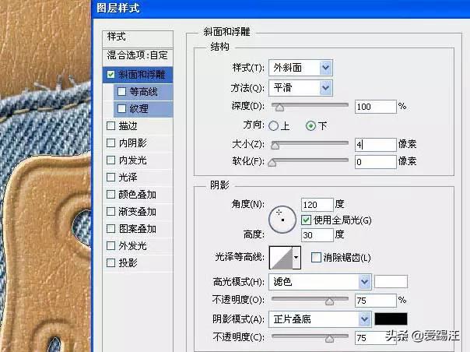Viewport: 470px width, 352px height.
Task: Tick the 渐变叠加 effect checkbox
Action: tap(111, 212)
